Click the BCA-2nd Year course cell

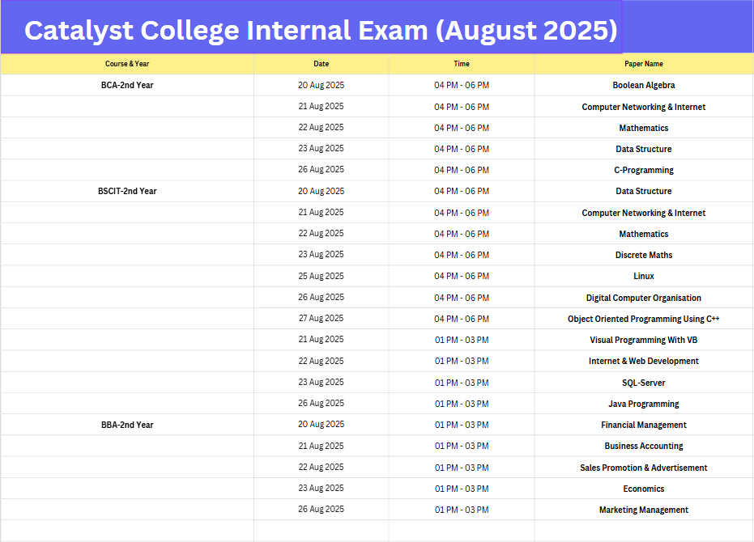[127, 85]
